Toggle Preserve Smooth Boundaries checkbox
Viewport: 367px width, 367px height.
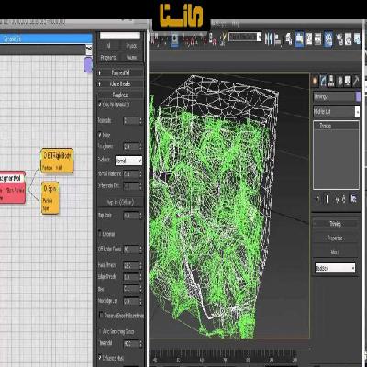tap(101, 315)
